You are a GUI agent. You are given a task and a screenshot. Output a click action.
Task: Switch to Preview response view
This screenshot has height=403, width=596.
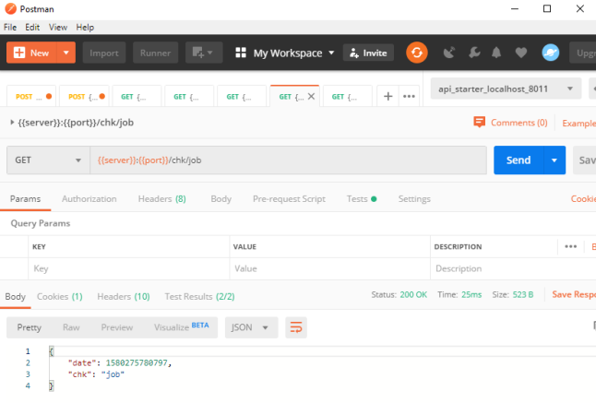tap(116, 327)
